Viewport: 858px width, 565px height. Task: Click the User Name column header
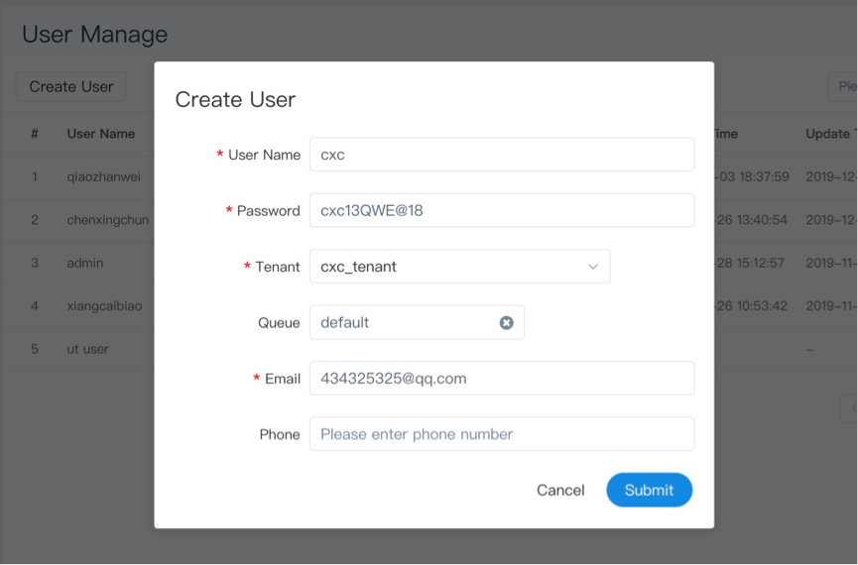(x=100, y=134)
